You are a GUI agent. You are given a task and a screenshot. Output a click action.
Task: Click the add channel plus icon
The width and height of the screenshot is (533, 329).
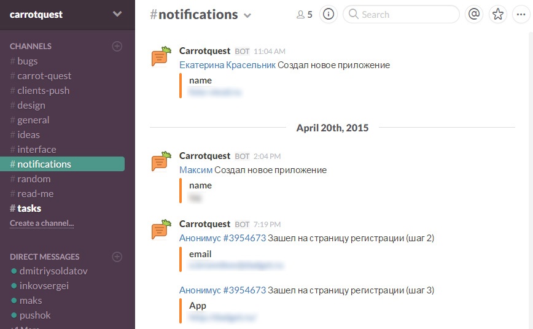(x=117, y=46)
